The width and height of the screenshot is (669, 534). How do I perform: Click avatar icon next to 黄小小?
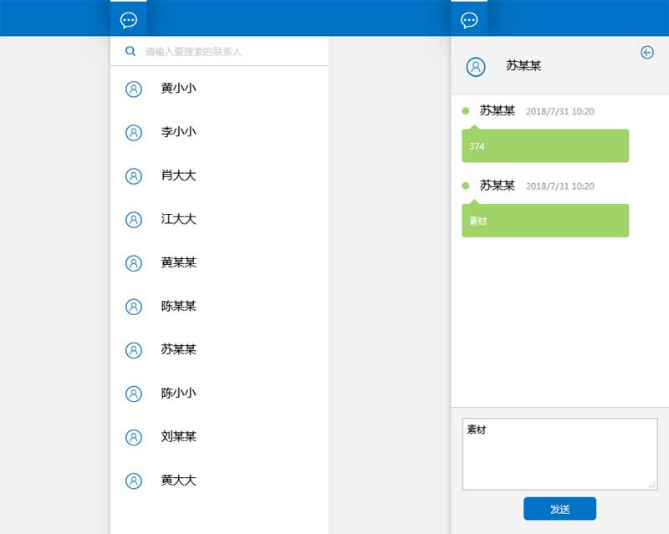click(133, 89)
